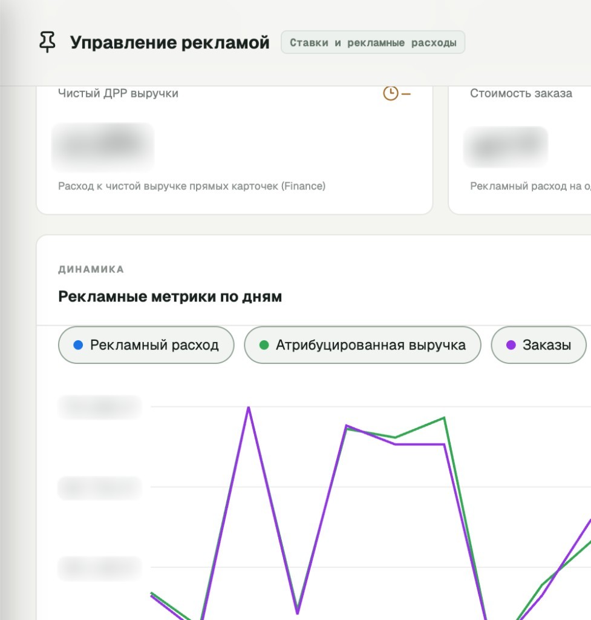Click the first purple peak on the chart
The height and width of the screenshot is (620, 591).
click(249, 407)
